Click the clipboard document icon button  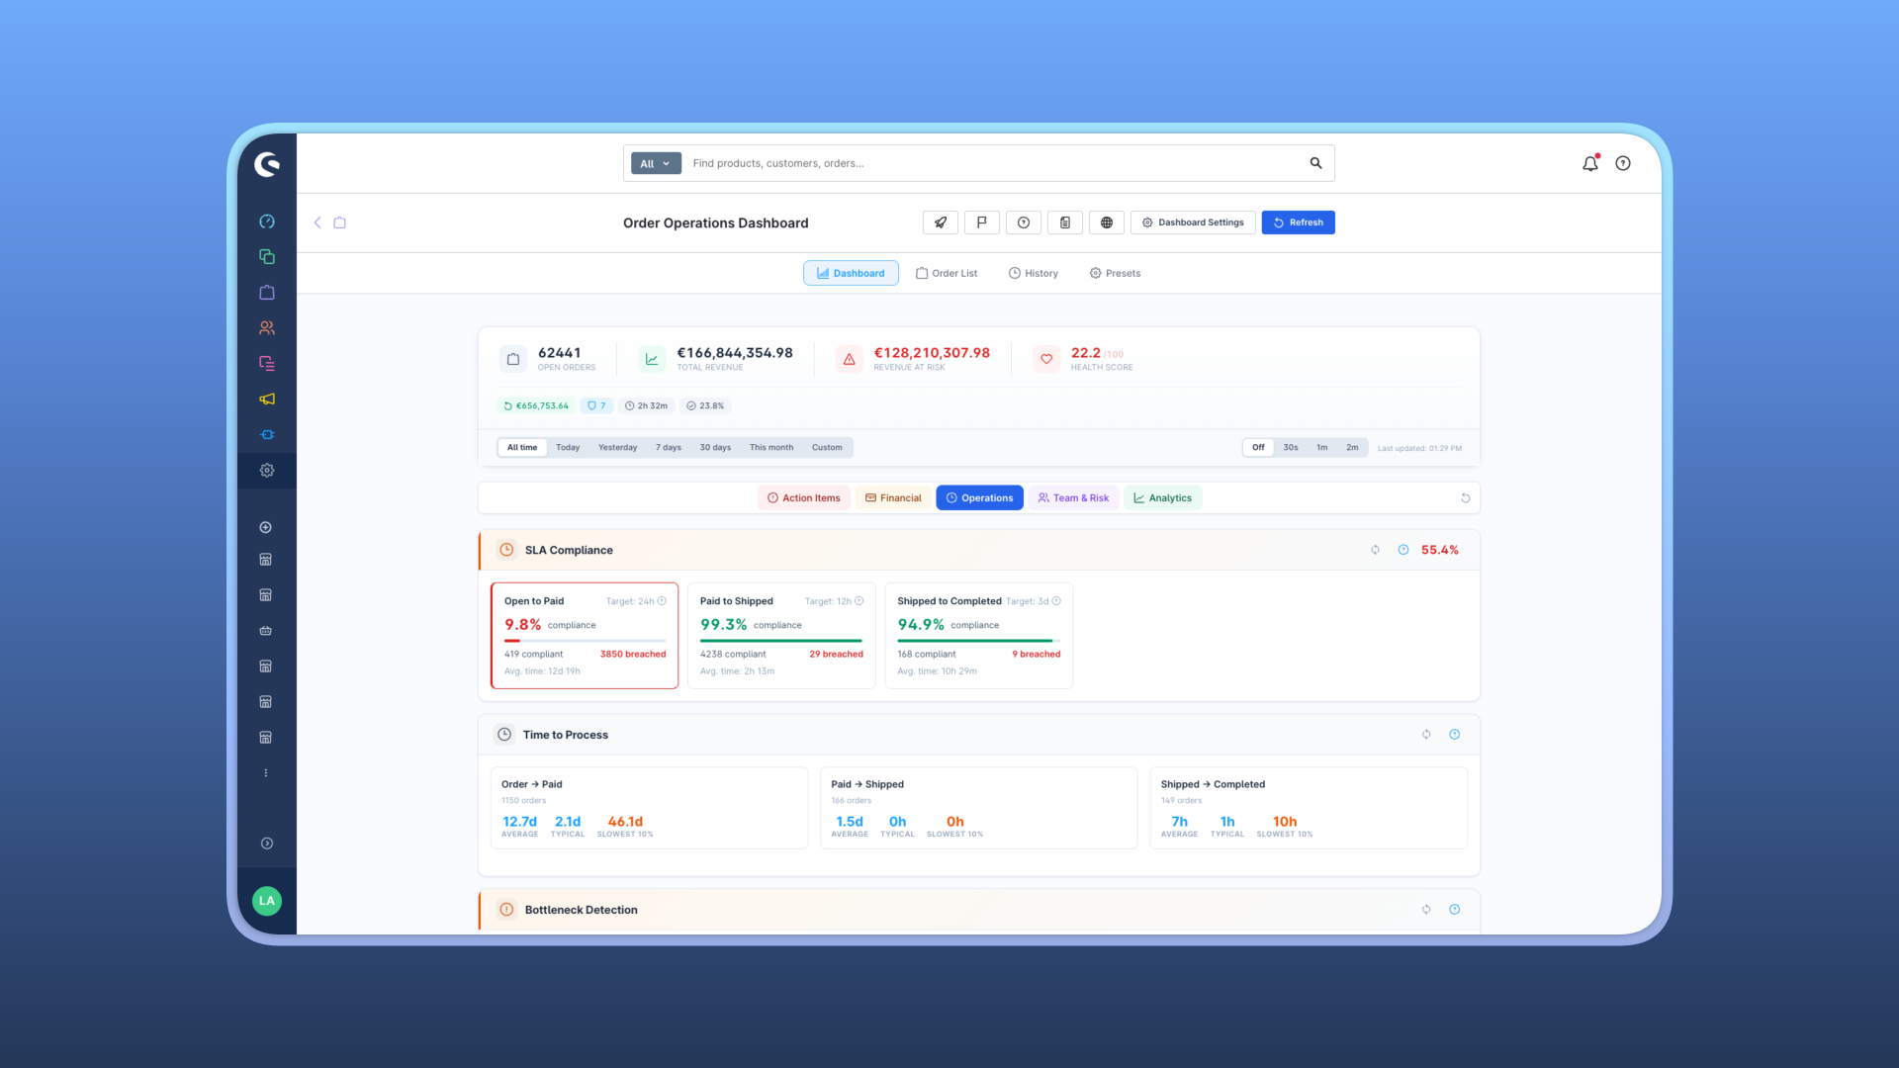tap(1065, 222)
